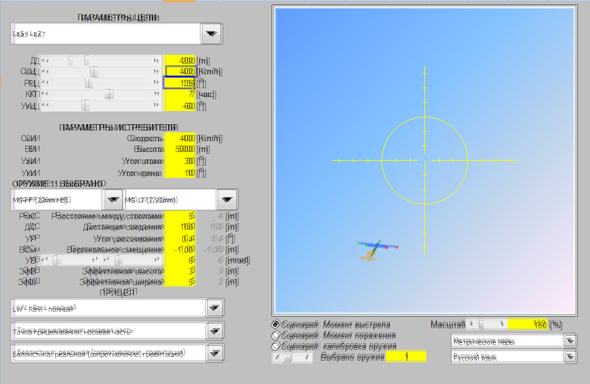Click the Угол атаки value field
590x384 pixels.
point(180,161)
